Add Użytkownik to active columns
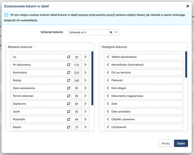 coord(108,127)
